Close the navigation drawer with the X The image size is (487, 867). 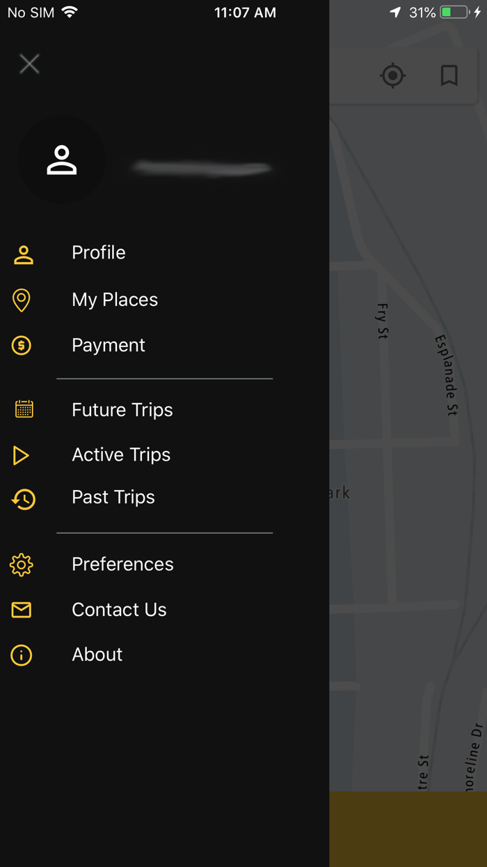(29, 63)
